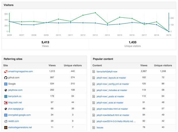Image resolution: width=178 pixels, height=132 pixels.
Task: Click the red C icon beside blog.csdn.net
Action: coord(6,103)
